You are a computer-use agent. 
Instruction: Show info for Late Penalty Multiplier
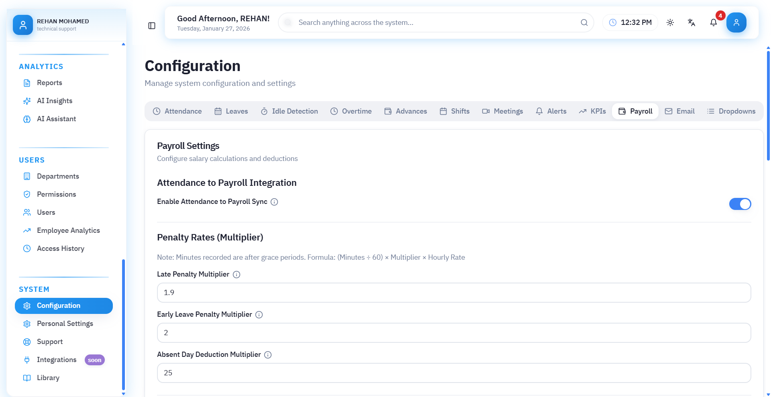pyautogui.click(x=237, y=275)
